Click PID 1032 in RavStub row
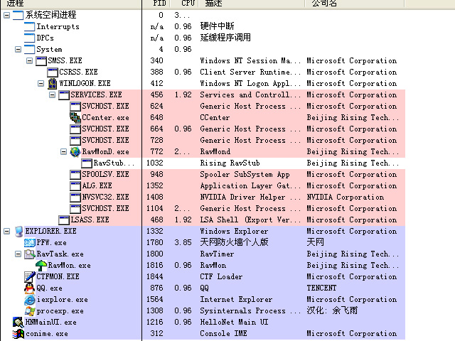 click(x=155, y=163)
